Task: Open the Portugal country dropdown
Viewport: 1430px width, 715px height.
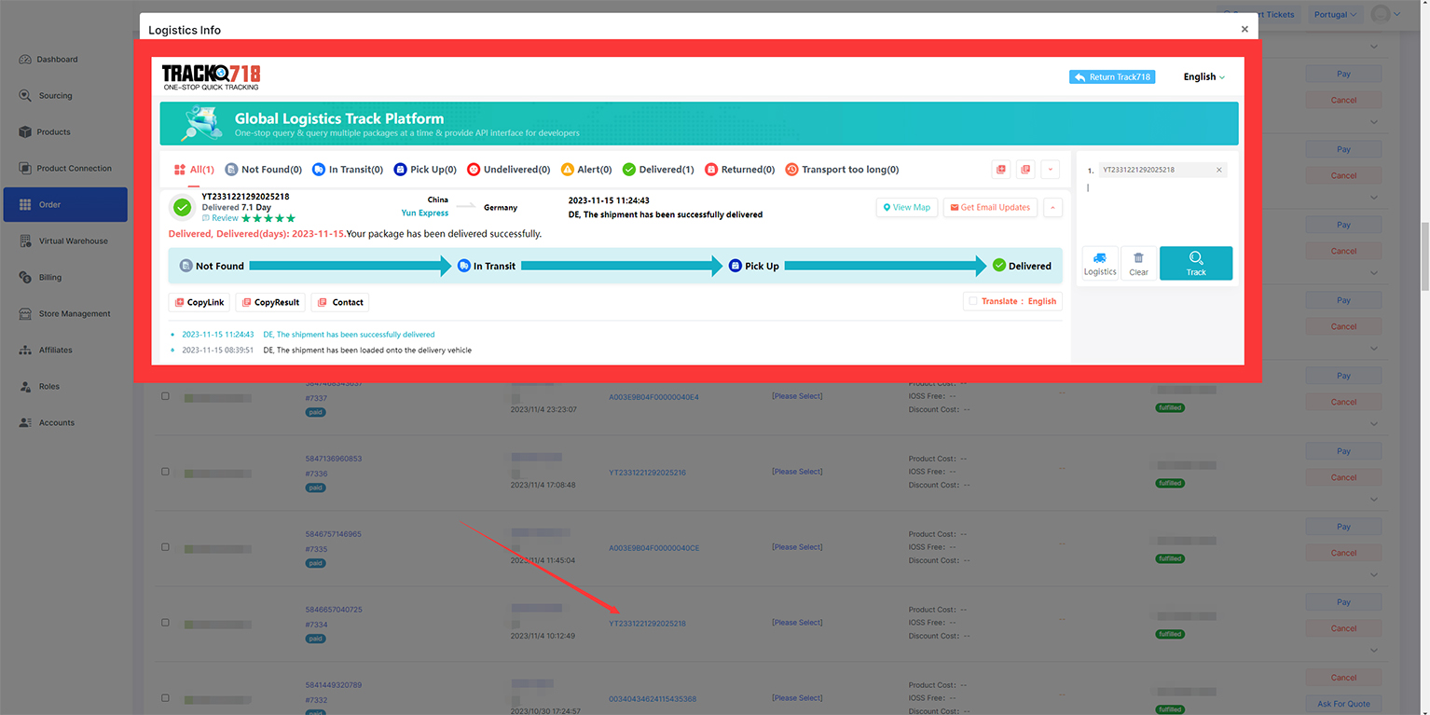Action: tap(1337, 14)
